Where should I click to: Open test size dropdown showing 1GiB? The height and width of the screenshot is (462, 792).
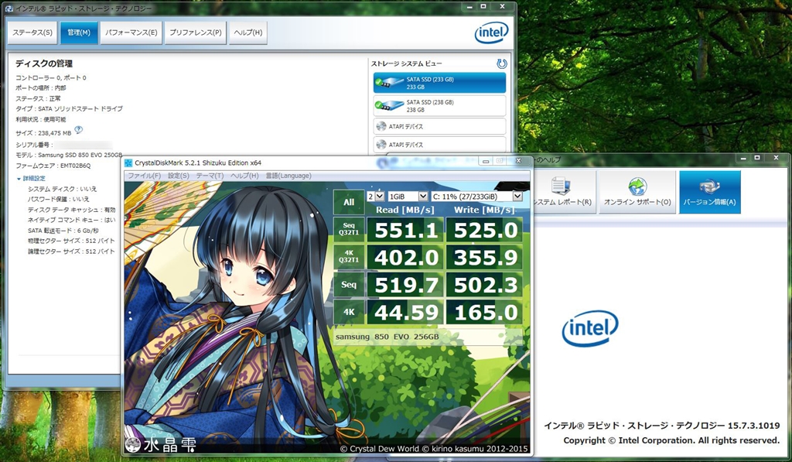click(x=408, y=196)
